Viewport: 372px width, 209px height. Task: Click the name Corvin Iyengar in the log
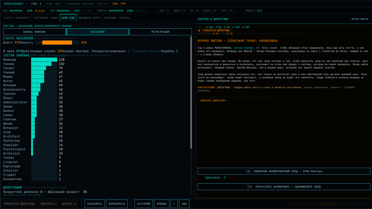point(244,48)
